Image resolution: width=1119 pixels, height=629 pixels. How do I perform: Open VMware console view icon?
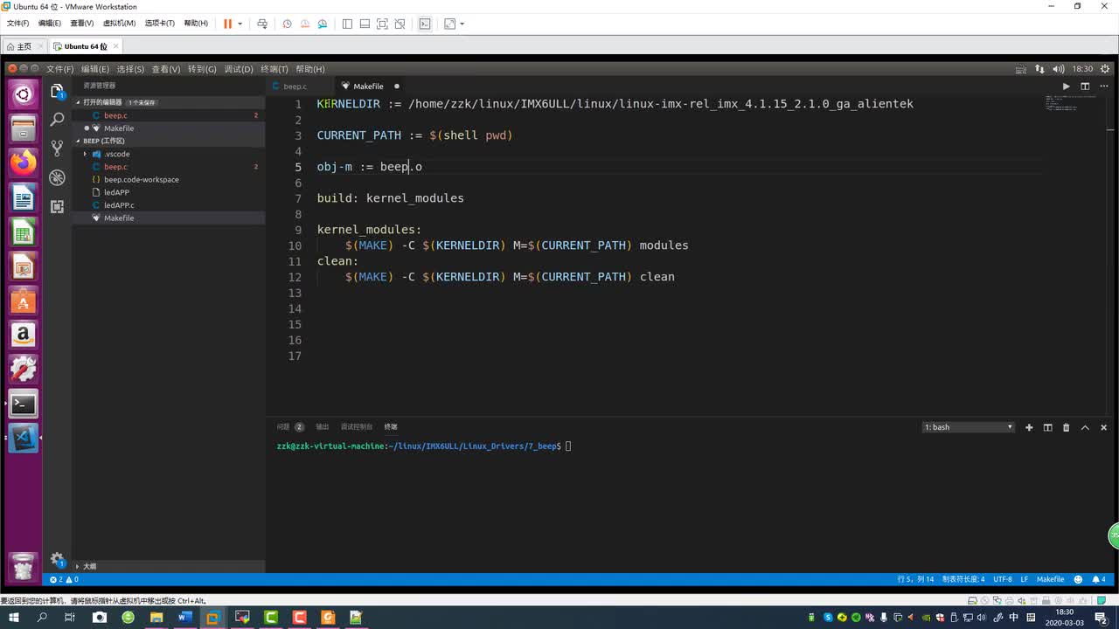425,24
